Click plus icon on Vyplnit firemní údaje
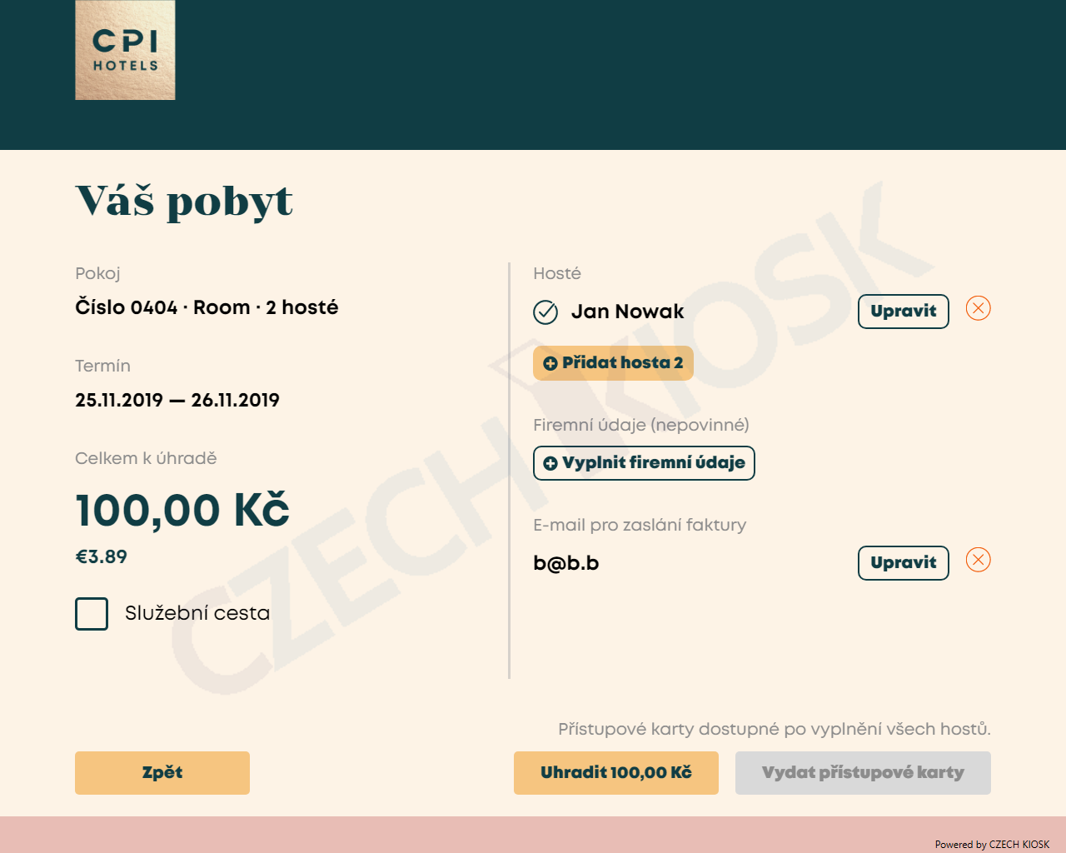The width and height of the screenshot is (1066, 853). coord(550,463)
